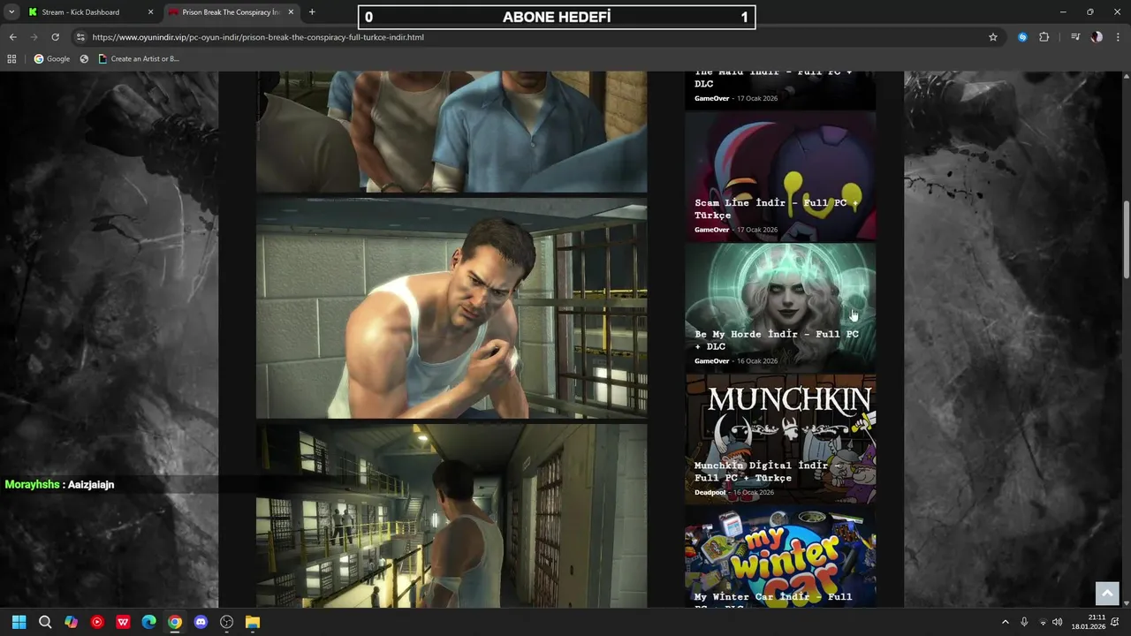
Task: Click the 17 Ocak 2026 date under Scam Line
Action: point(757,230)
